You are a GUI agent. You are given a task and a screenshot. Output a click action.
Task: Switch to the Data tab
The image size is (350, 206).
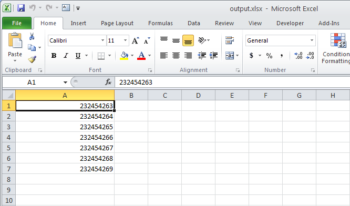click(194, 23)
